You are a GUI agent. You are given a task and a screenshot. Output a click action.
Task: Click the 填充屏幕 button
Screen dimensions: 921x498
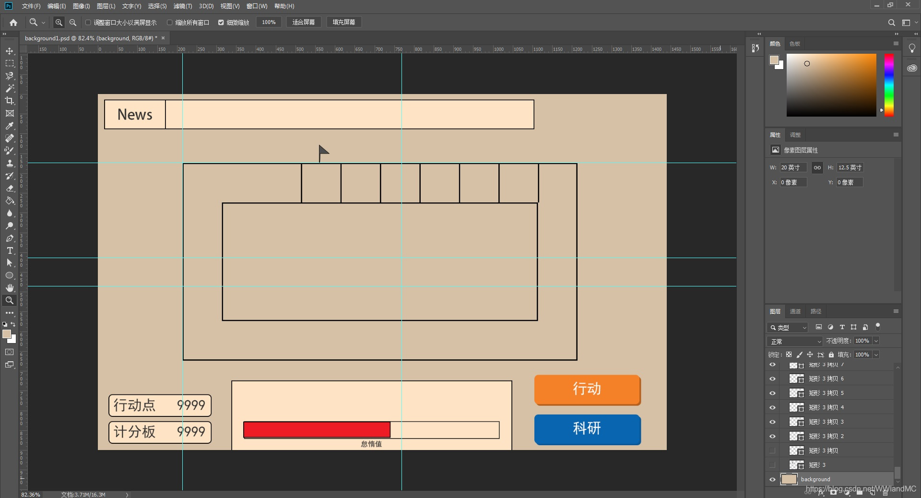pyautogui.click(x=344, y=22)
